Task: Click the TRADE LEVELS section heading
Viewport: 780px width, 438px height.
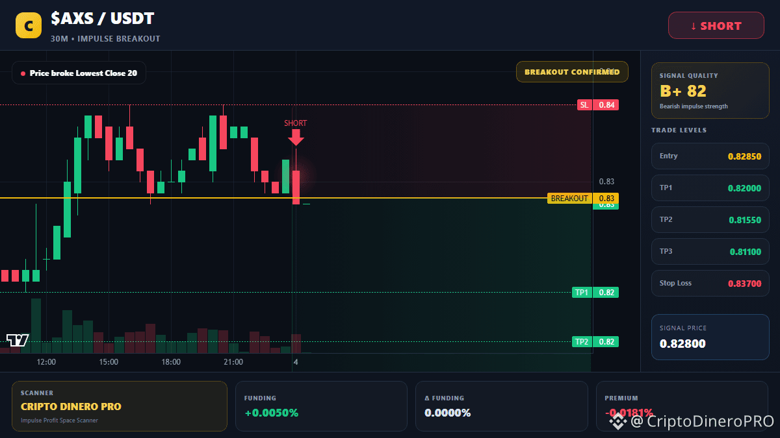Action: pos(679,130)
